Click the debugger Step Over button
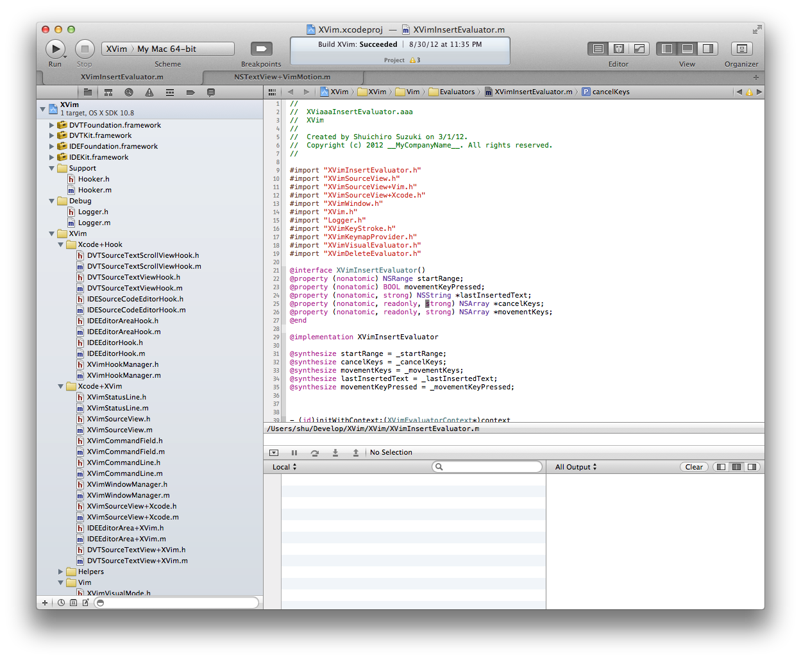Screen dimensions: 801x660 pyautogui.click(x=315, y=453)
